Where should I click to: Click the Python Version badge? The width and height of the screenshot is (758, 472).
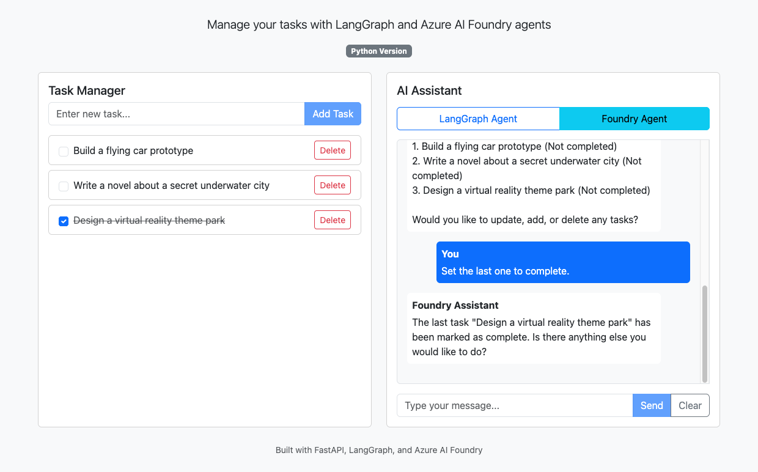pyautogui.click(x=378, y=51)
